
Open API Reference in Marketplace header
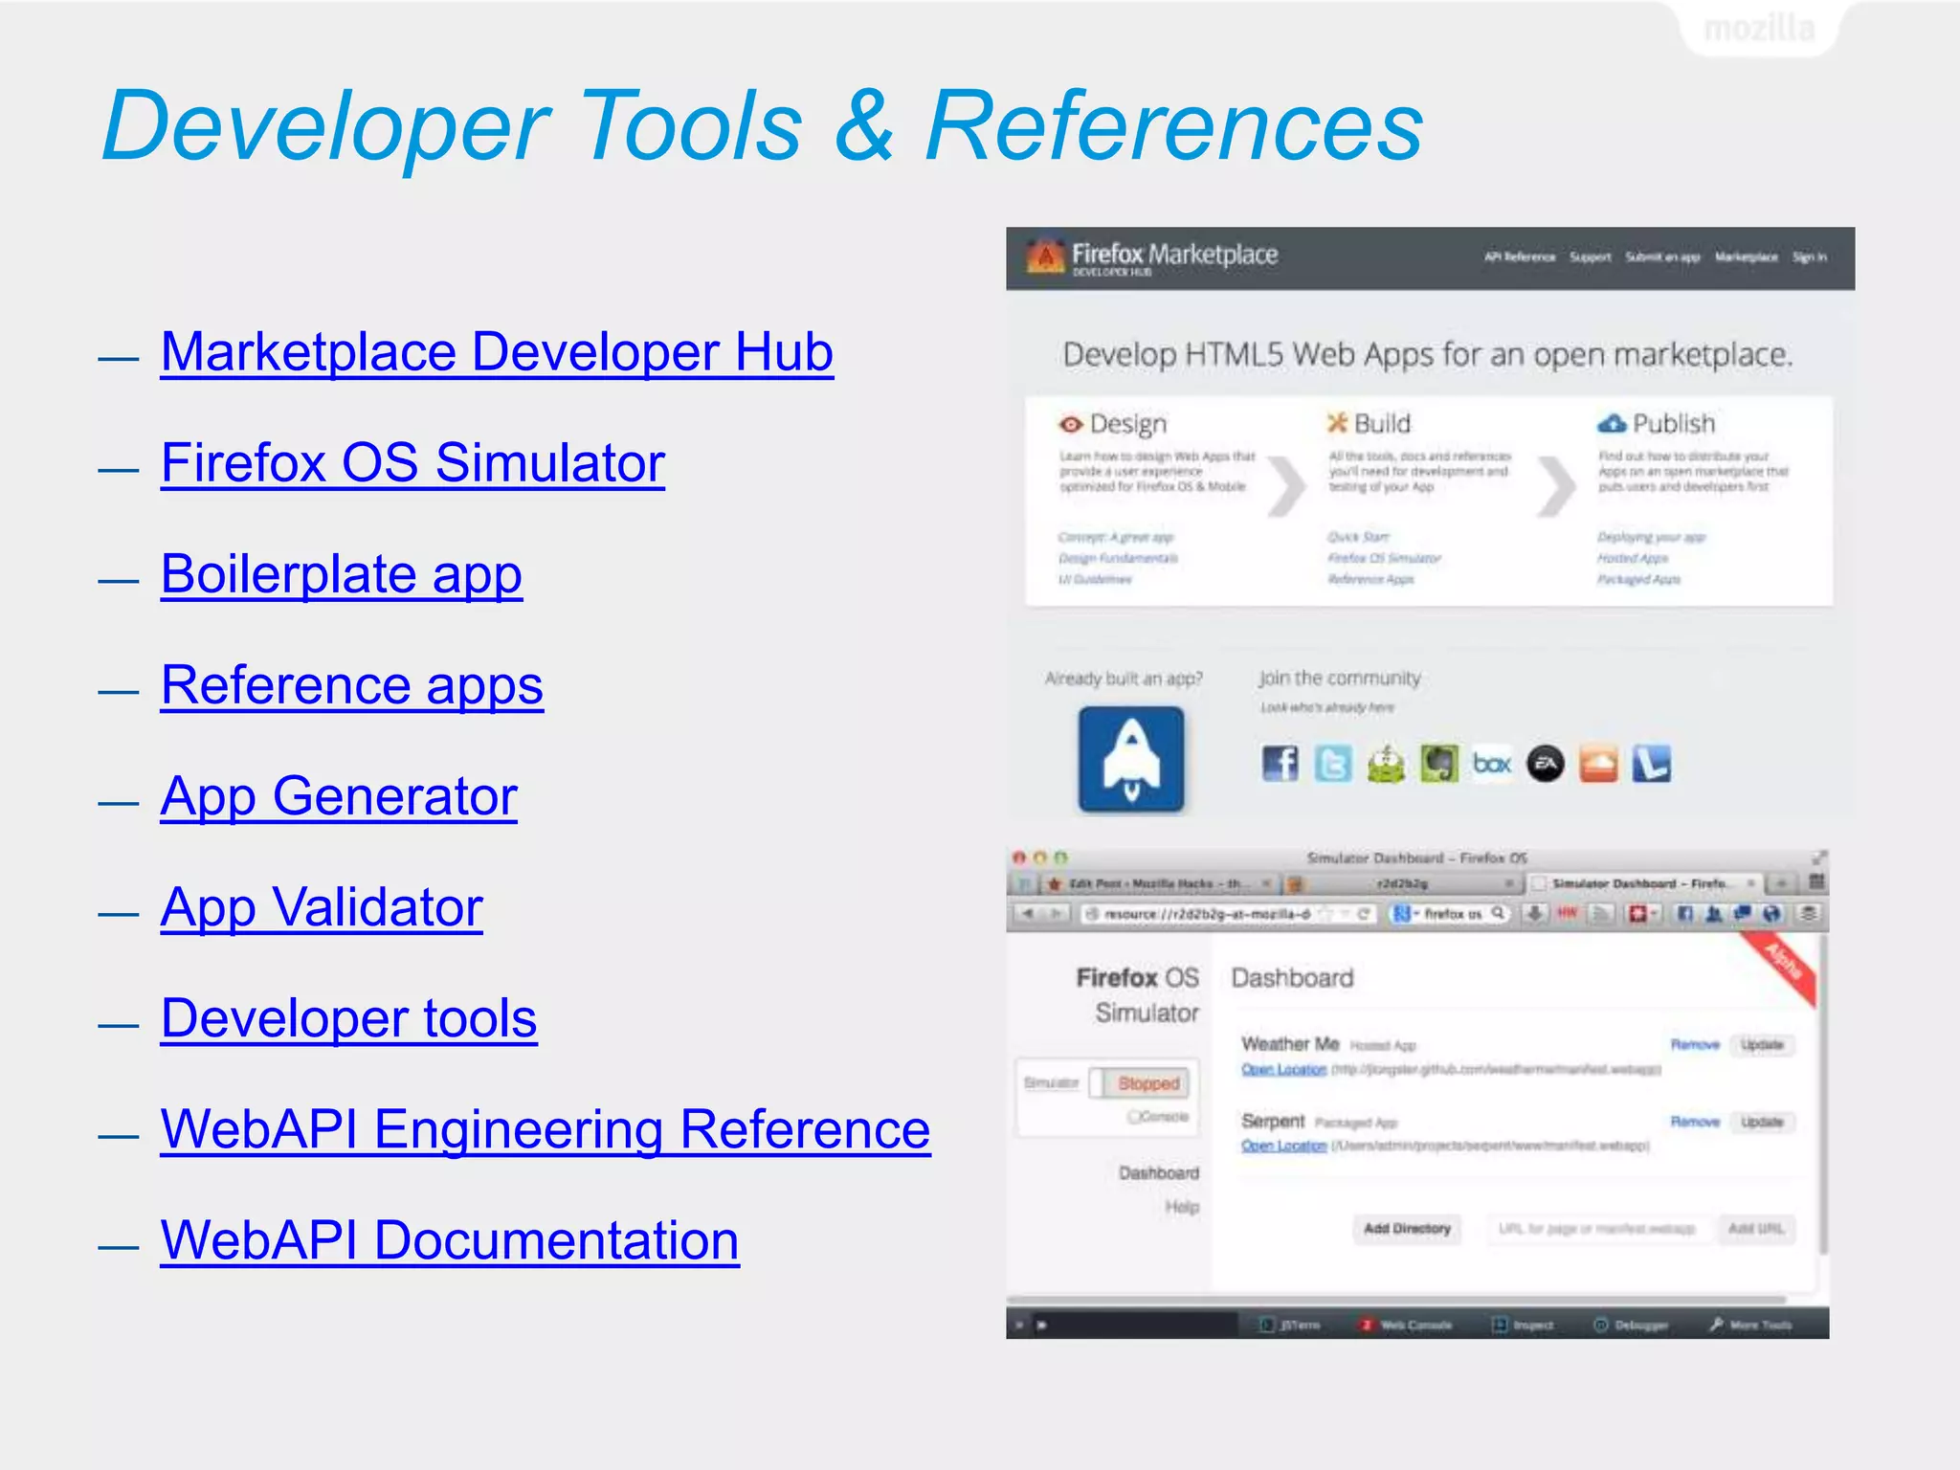coord(1520,256)
